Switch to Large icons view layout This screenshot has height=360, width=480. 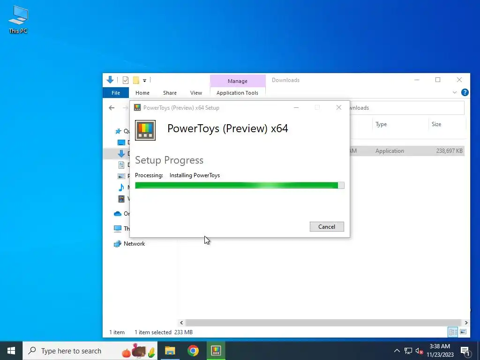pyautogui.click(x=463, y=332)
